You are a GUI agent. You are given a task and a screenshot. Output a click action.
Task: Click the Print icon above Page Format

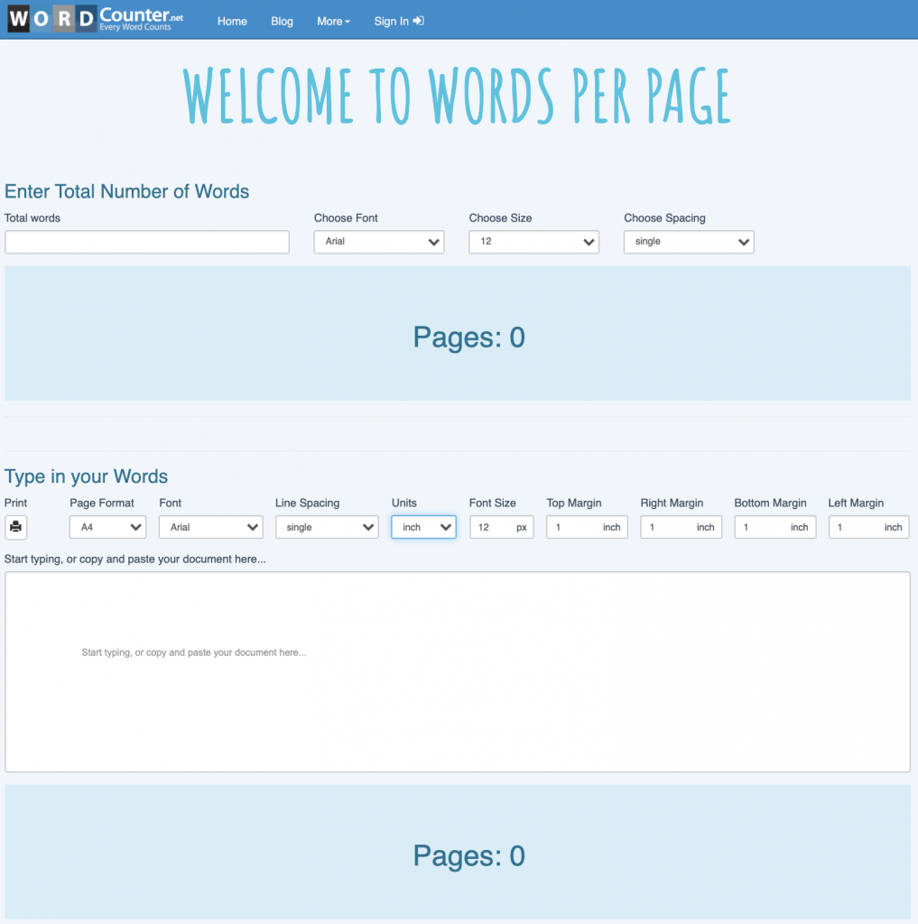(x=16, y=527)
